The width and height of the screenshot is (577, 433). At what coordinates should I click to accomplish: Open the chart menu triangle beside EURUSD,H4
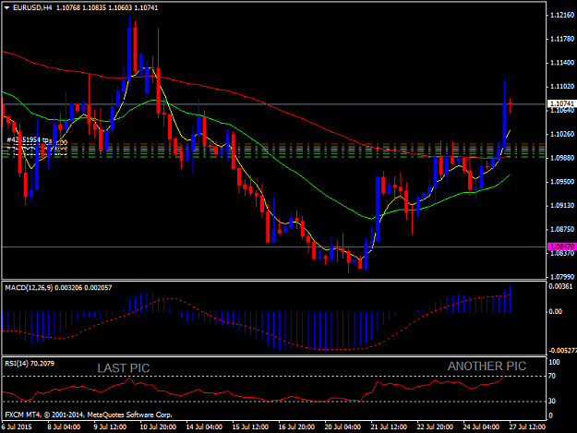6,7
